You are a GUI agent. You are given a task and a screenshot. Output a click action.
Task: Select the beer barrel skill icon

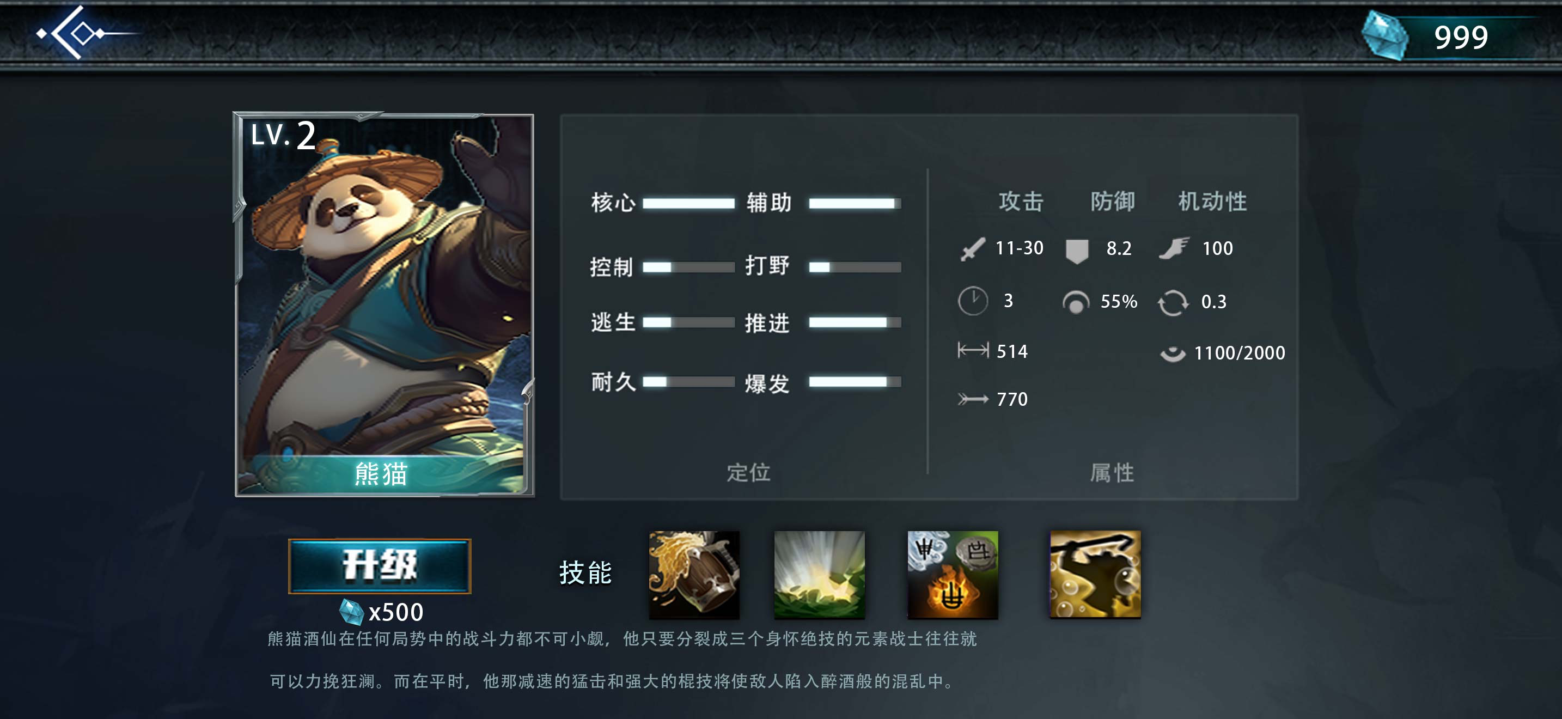click(694, 575)
